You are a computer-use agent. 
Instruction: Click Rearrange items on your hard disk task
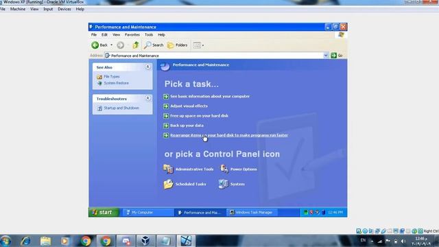pyautogui.click(x=229, y=135)
